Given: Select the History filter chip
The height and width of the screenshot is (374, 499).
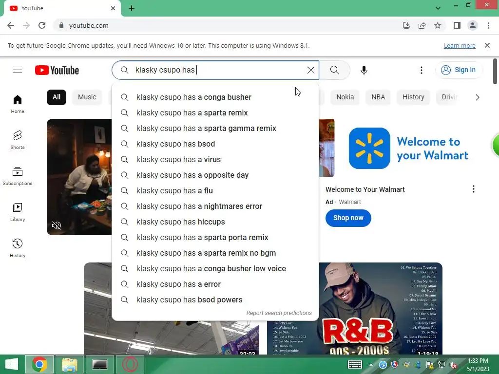Looking at the screenshot, I should pyautogui.click(x=413, y=97).
